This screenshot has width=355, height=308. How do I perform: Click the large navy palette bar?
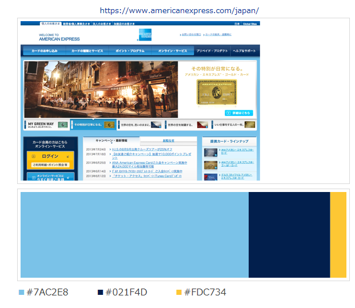(x=289, y=235)
